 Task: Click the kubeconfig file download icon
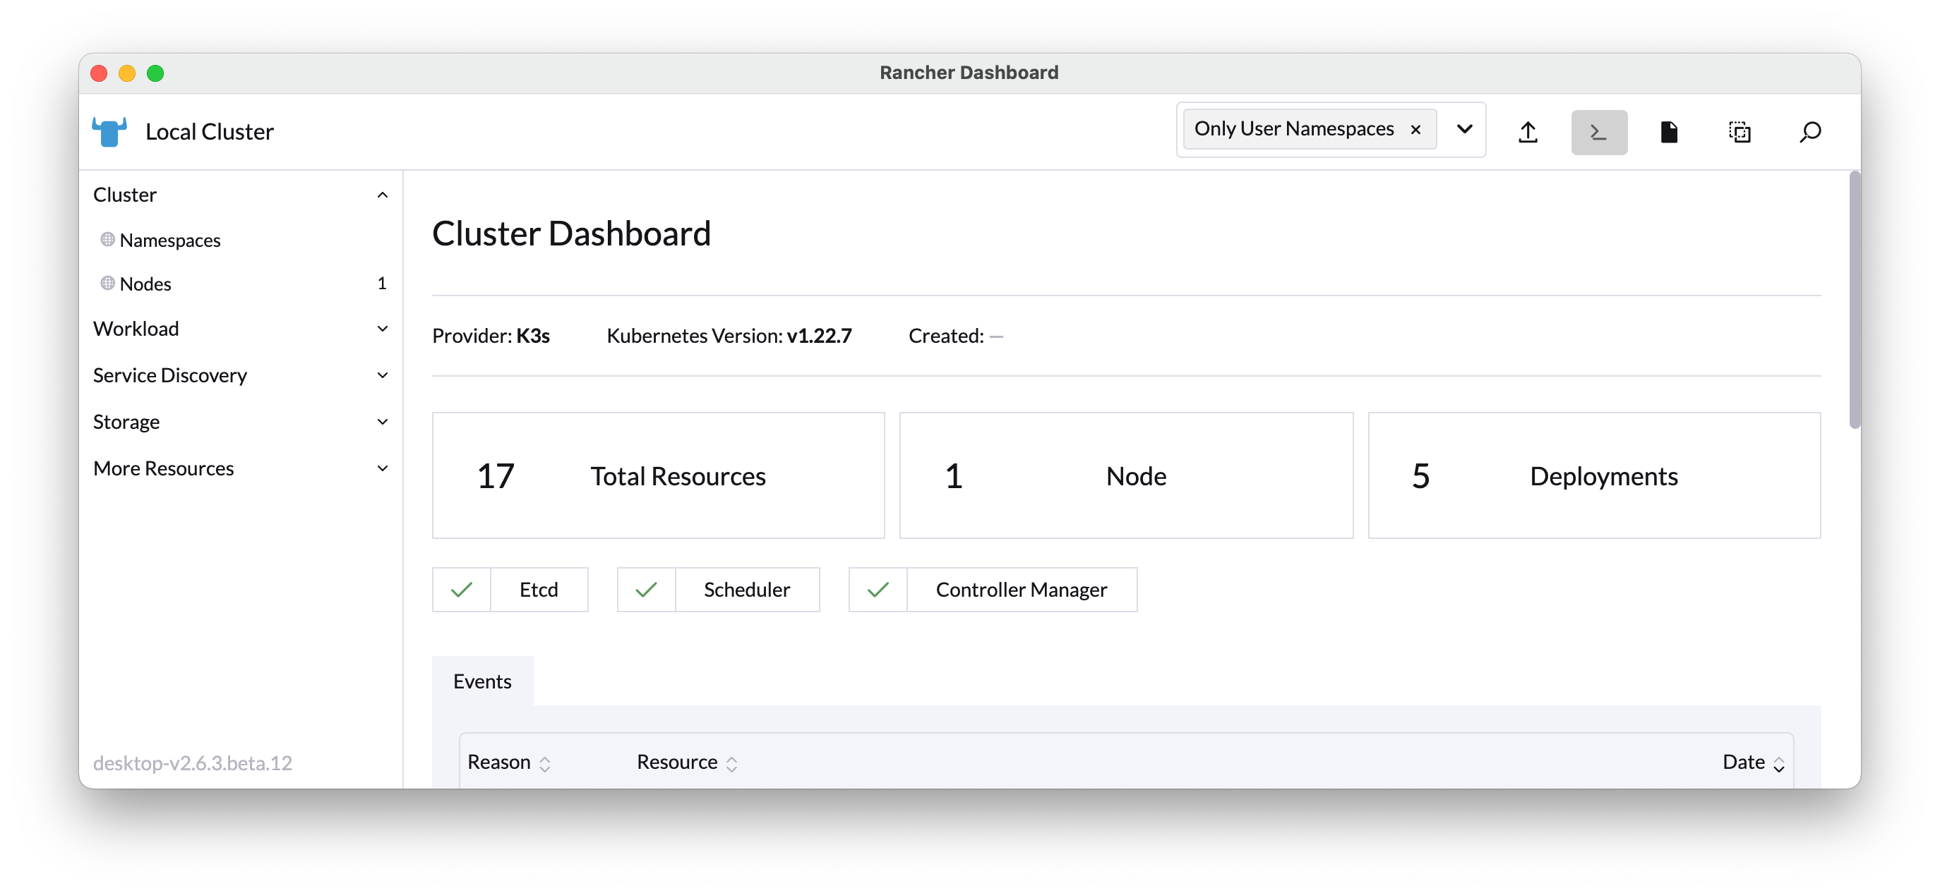point(1668,133)
